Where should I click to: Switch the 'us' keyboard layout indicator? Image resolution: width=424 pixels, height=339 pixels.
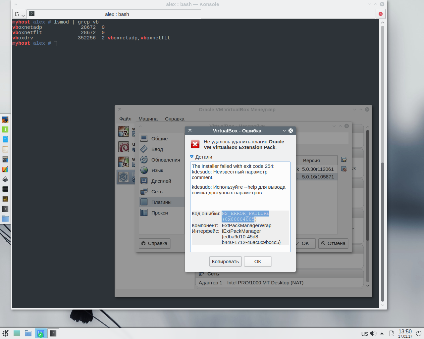[365, 334]
